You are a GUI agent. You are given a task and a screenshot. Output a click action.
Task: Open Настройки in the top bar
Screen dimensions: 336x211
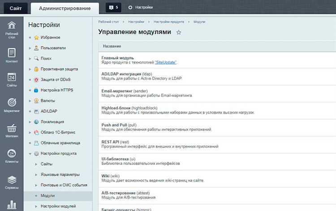tap(144, 7)
